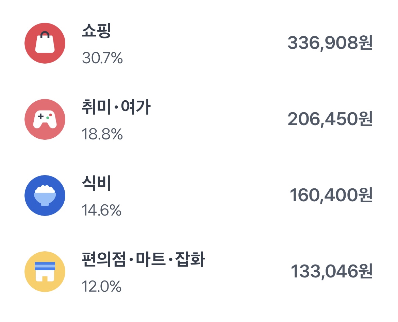
Task: Select the 336,908원 shopping amount
Action: point(330,43)
